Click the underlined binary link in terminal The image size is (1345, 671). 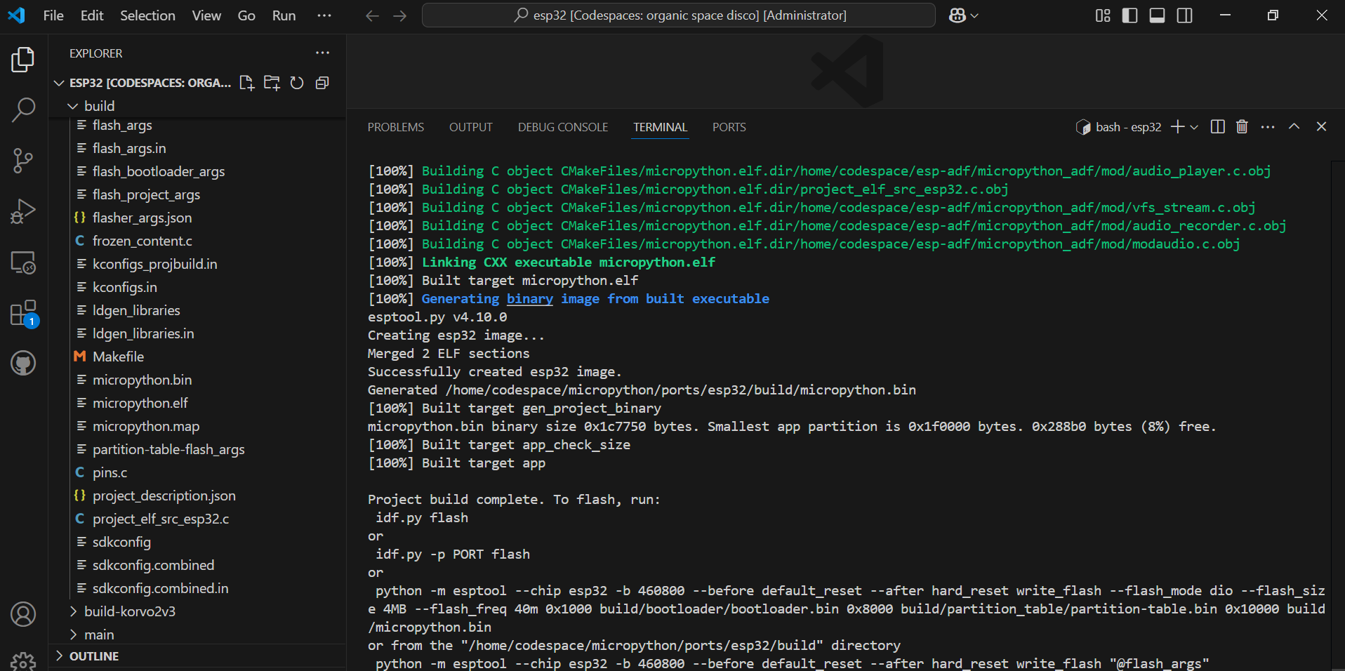529,298
